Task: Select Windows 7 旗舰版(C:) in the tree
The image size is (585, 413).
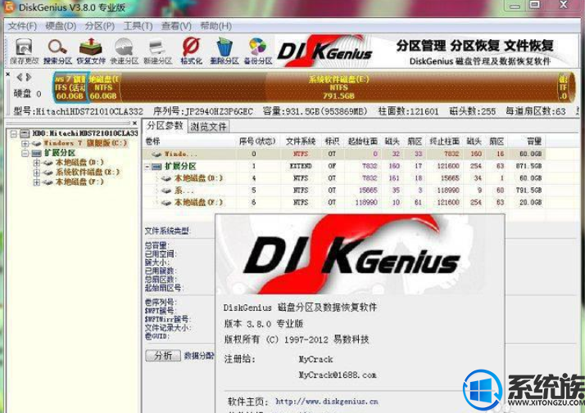Action: (85, 143)
